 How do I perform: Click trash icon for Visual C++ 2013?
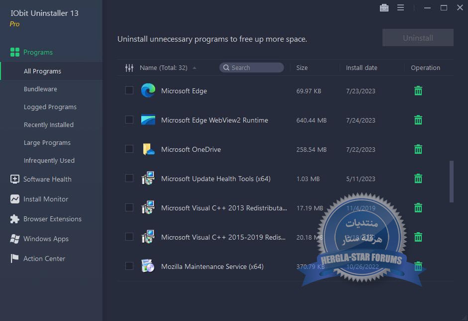[418, 207]
